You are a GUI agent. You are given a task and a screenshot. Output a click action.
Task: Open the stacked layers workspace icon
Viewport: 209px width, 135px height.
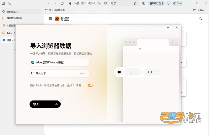coord(10,3)
